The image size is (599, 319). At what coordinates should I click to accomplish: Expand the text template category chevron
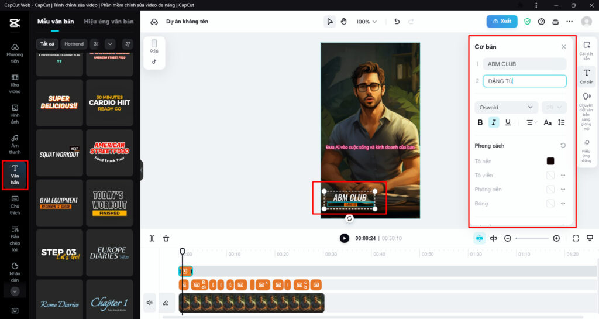110,44
